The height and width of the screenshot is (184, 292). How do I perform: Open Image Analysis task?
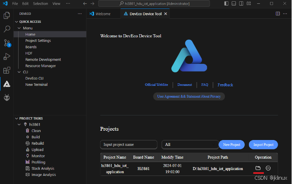pyautogui.click(x=43, y=175)
